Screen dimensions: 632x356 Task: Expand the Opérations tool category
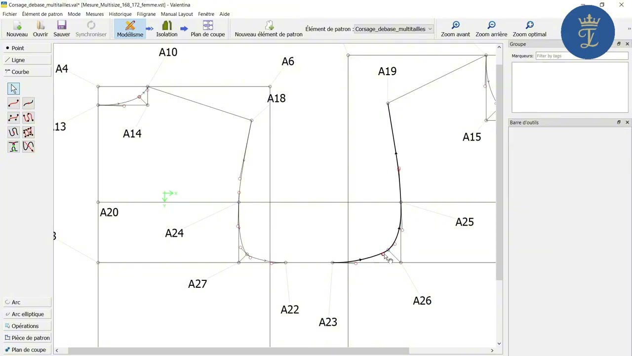[27, 326]
